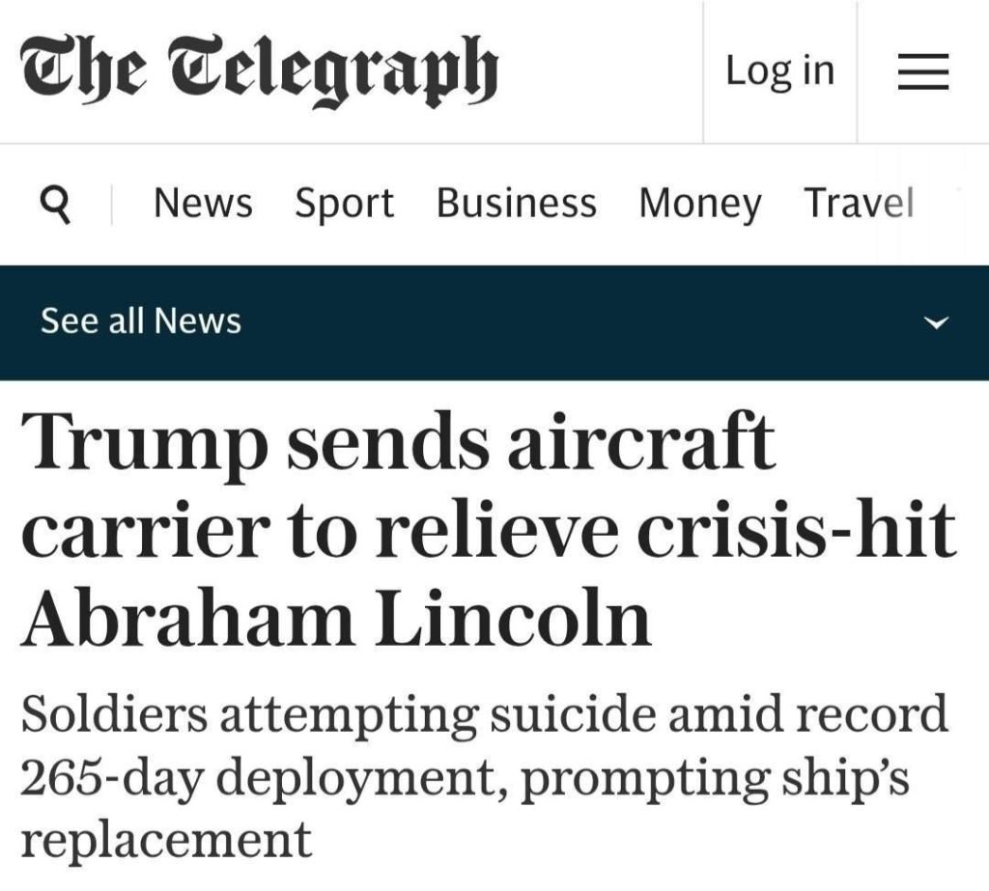
Task: Go to the Travel section
Action: click(x=859, y=203)
